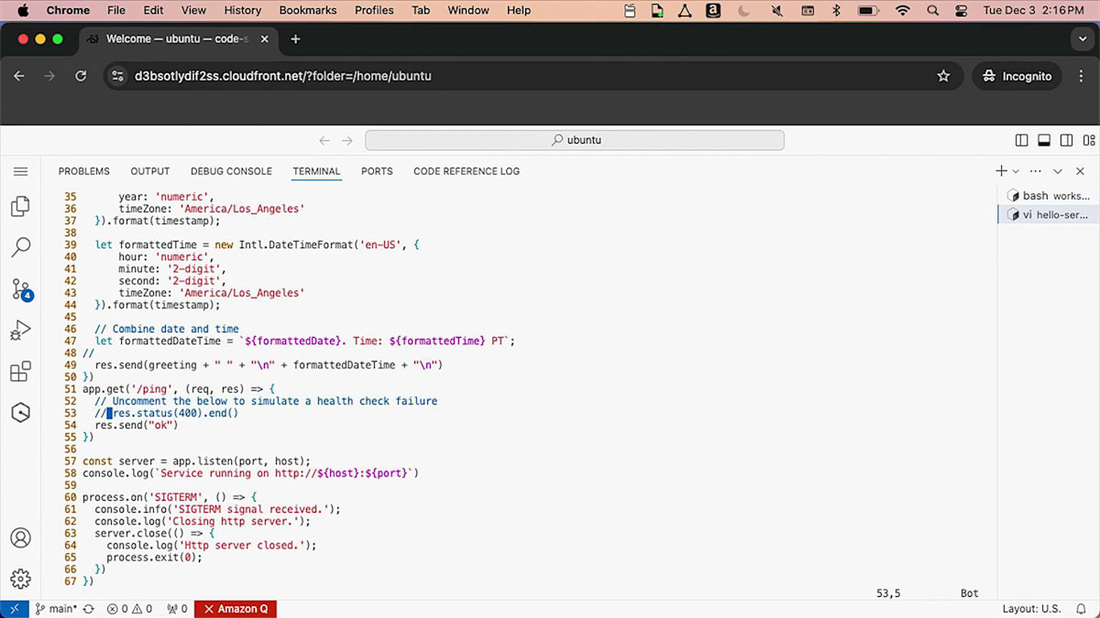This screenshot has height=618, width=1100.
Task: Open the customize layout icon
Action: point(1088,140)
